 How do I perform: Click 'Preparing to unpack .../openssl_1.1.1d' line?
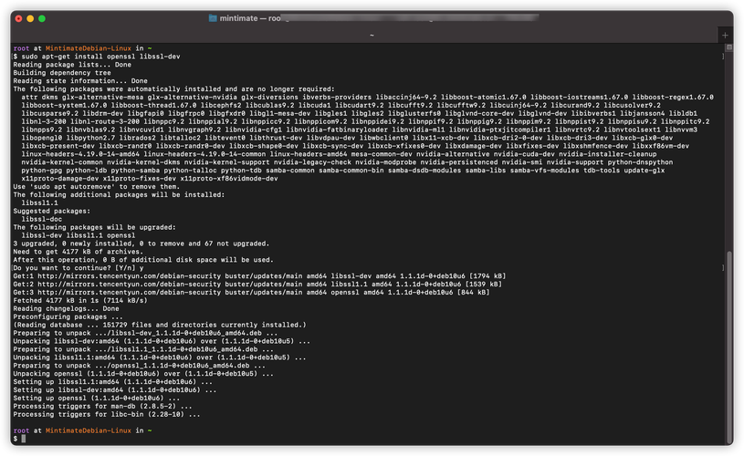click(140, 366)
